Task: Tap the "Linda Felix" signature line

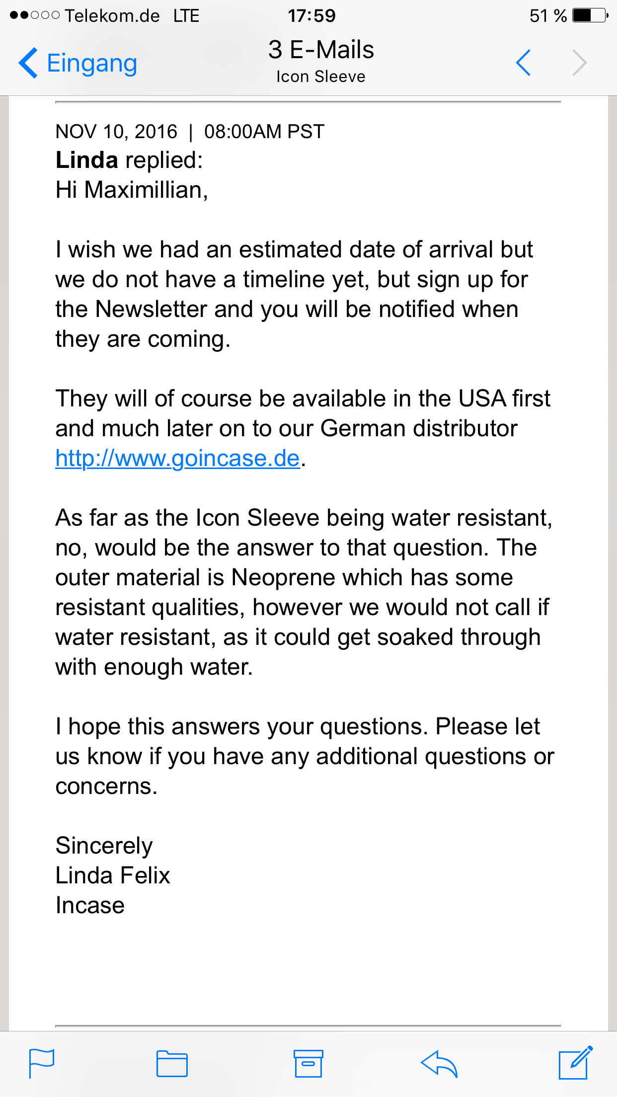Action: click(113, 875)
